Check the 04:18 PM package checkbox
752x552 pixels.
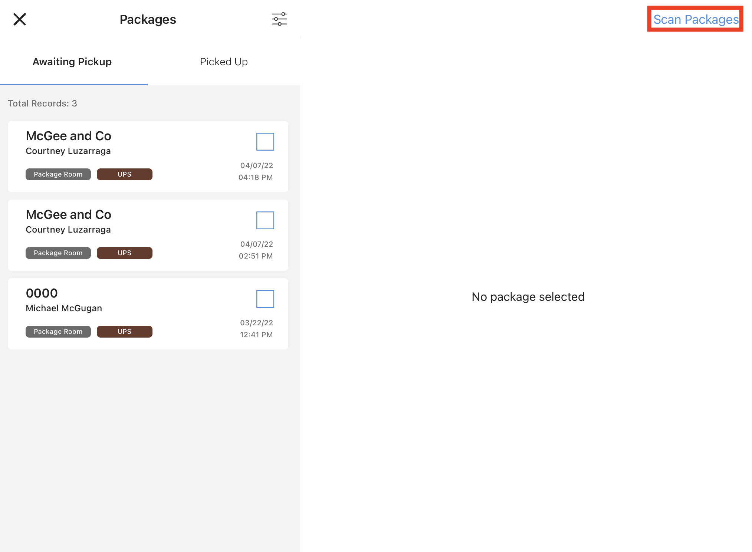click(265, 142)
